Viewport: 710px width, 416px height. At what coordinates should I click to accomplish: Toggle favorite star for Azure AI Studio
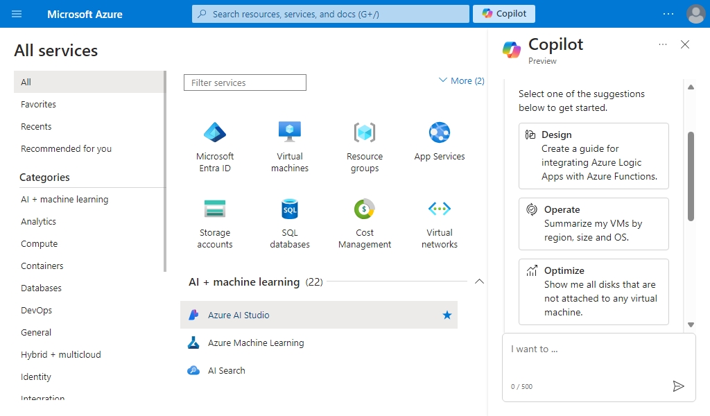[447, 315]
